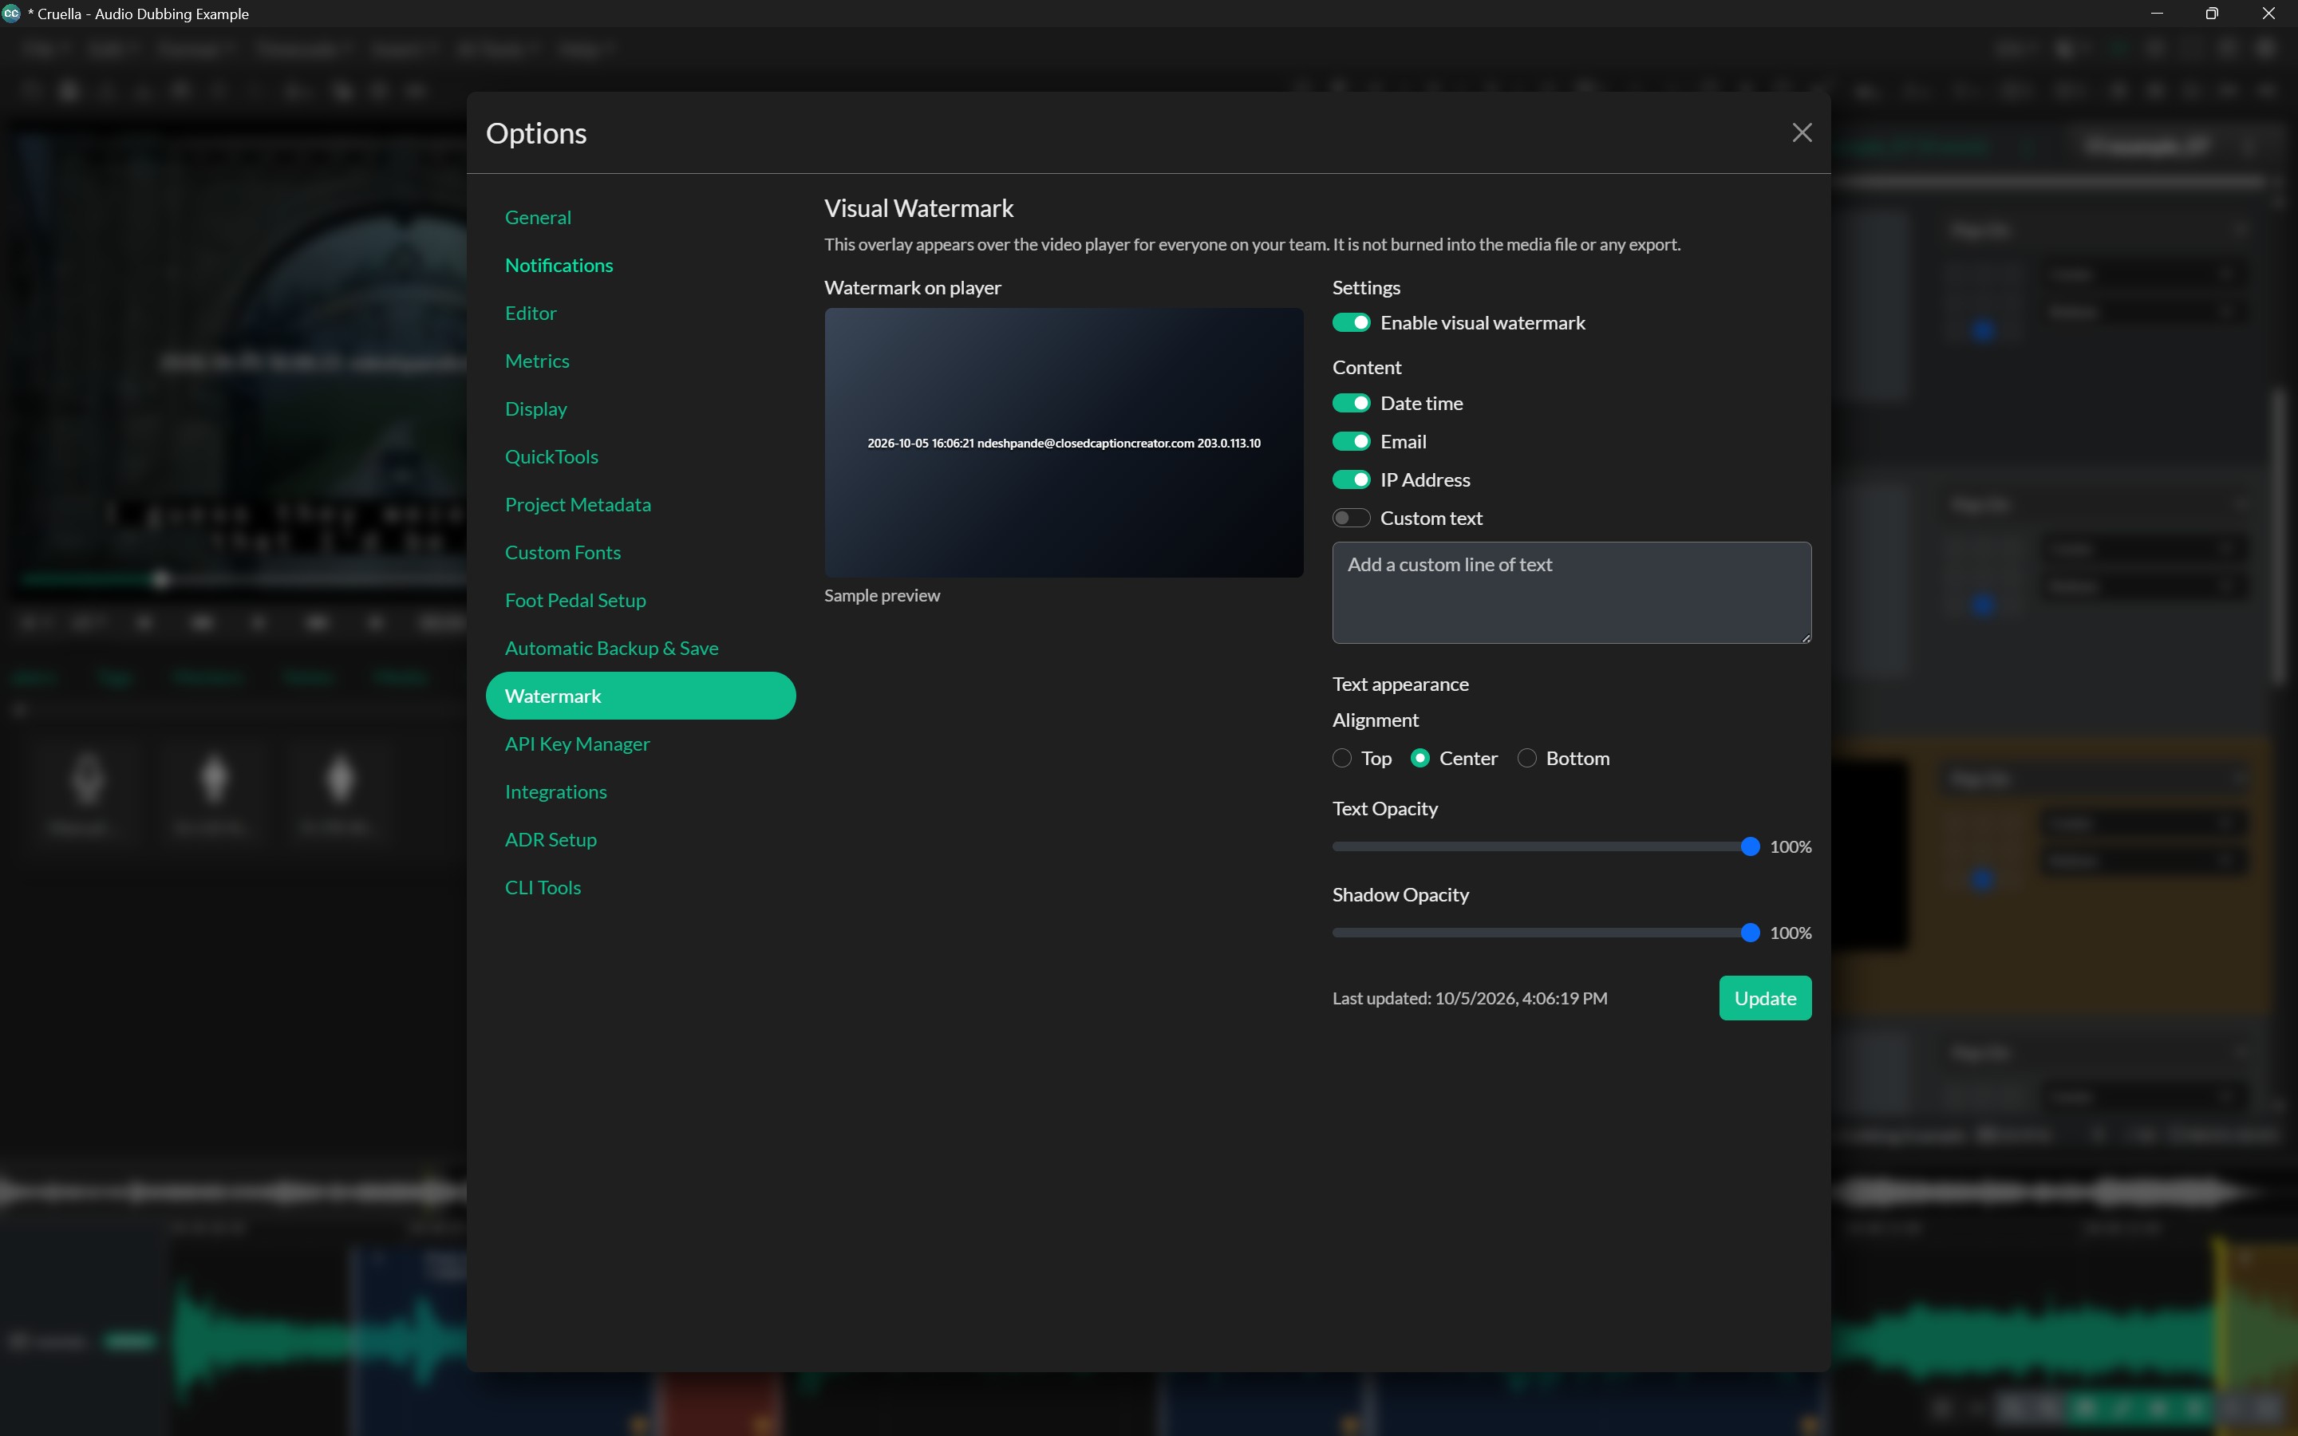Viewport: 2298px width, 1436px height.
Task: Click the custom line of text field
Action: 1570,593
